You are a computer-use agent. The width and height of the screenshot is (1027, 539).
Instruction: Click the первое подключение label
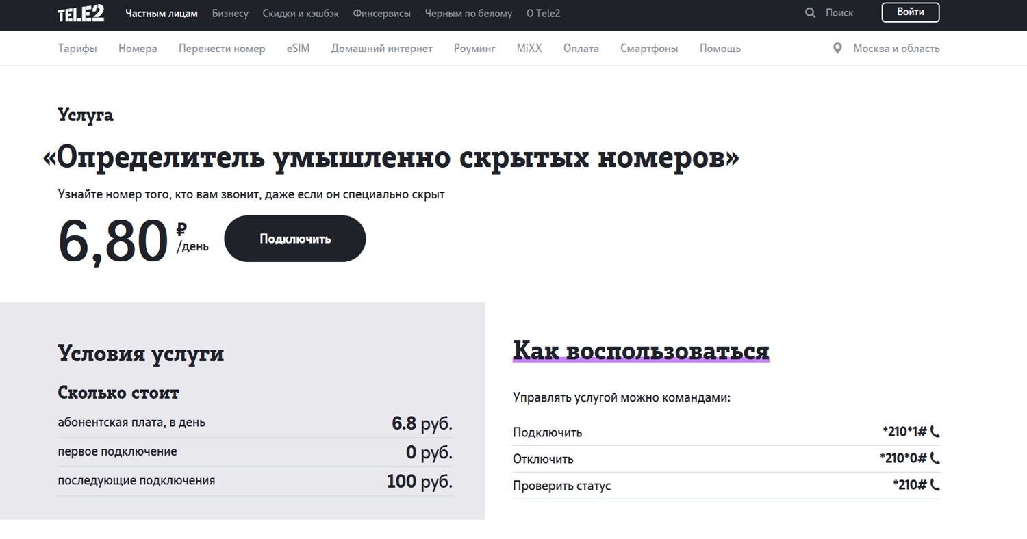pyautogui.click(x=117, y=451)
